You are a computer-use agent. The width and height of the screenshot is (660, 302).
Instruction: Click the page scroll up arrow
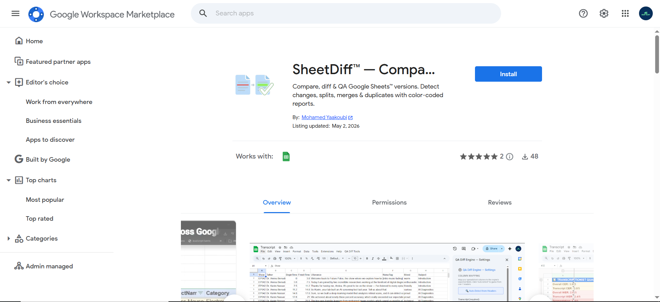(x=657, y=32)
